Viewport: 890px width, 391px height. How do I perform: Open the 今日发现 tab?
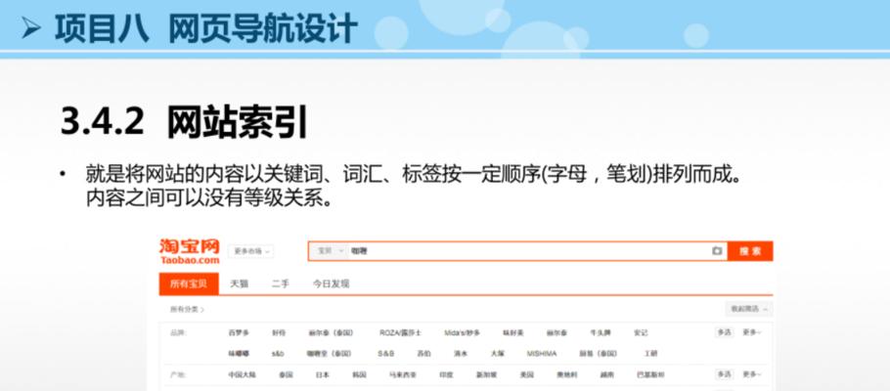click(331, 284)
